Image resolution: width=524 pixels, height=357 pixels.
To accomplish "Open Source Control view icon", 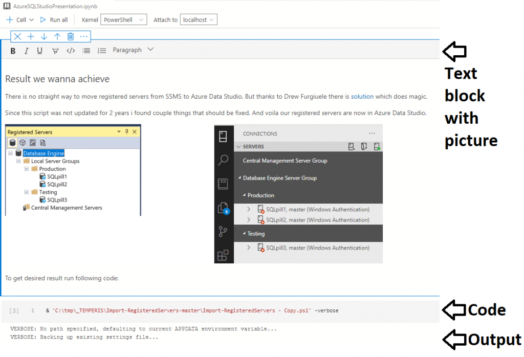I will click(223, 231).
